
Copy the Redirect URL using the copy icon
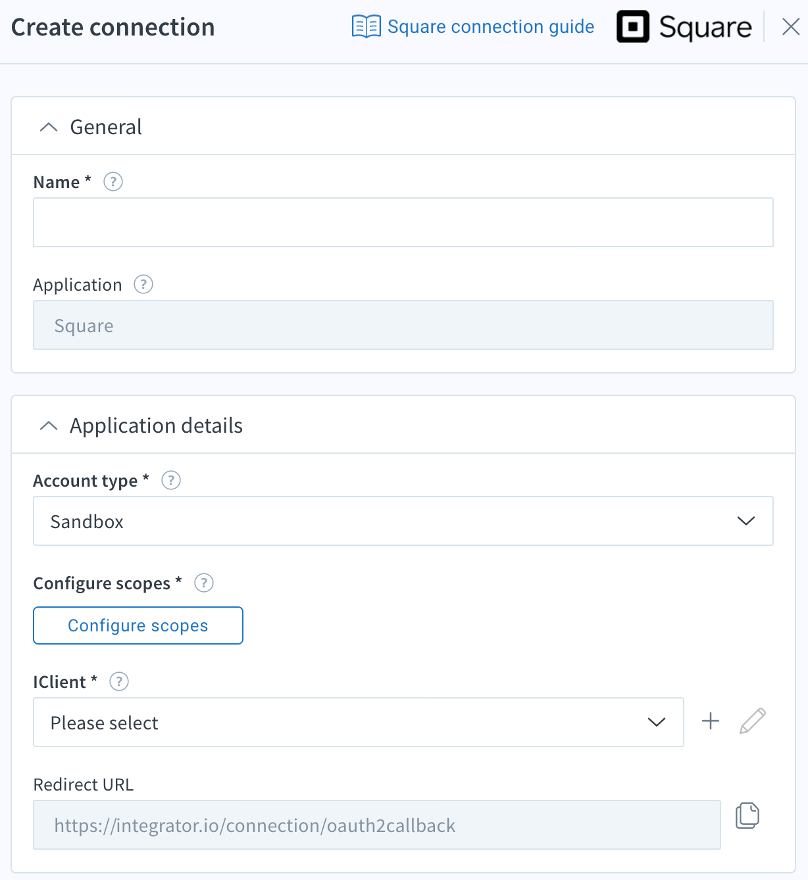click(748, 816)
